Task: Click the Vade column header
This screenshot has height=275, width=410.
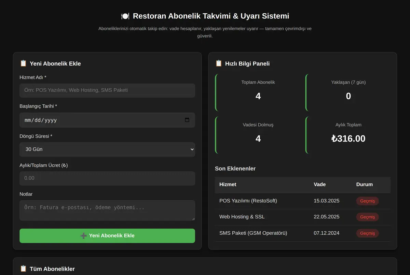Action: click(x=320, y=185)
